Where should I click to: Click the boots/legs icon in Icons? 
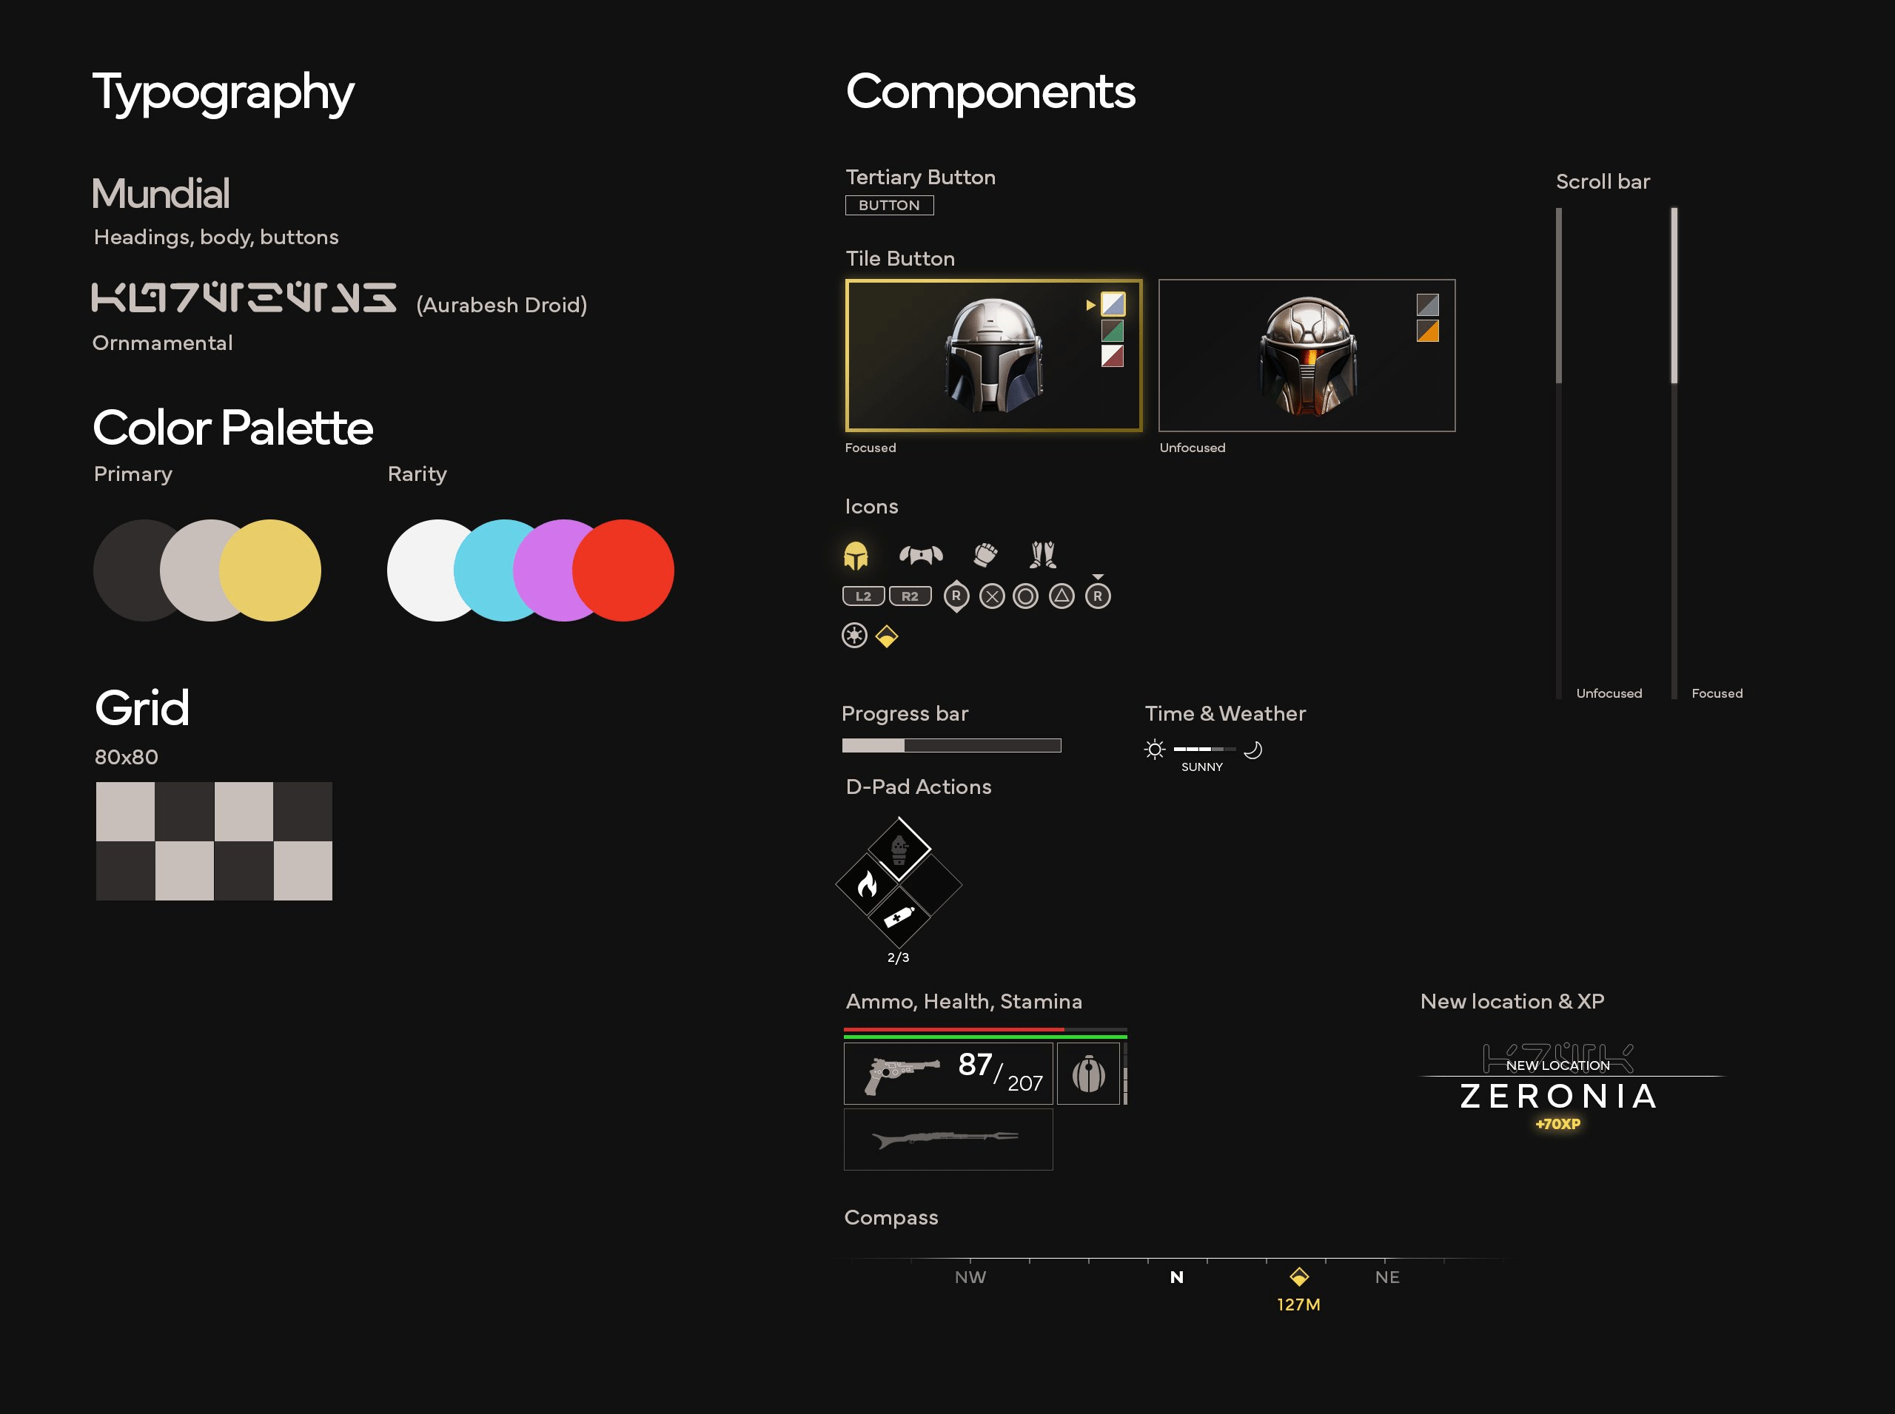[1042, 554]
